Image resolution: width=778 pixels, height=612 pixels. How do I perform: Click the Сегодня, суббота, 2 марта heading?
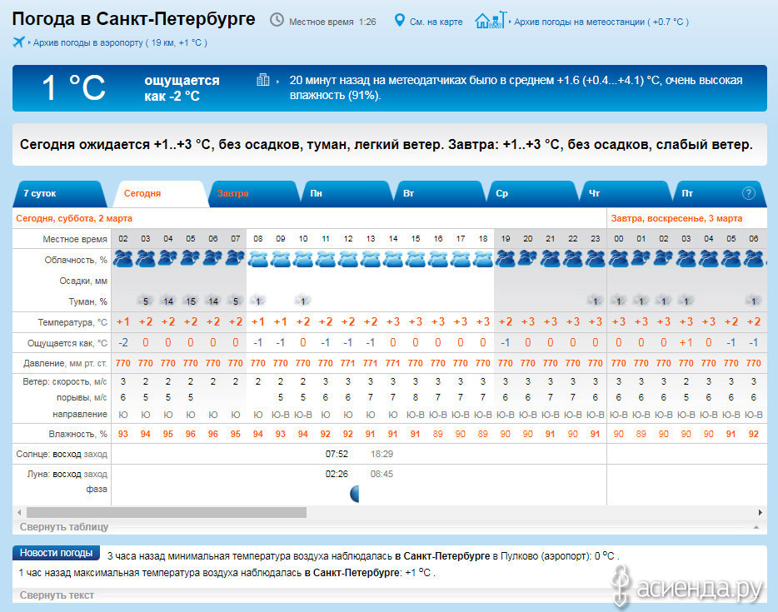(74, 218)
